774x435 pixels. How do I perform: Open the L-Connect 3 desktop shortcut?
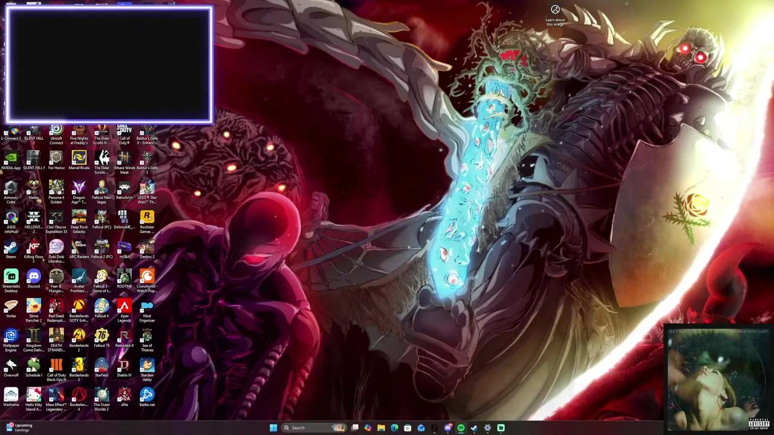pos(11,134)
